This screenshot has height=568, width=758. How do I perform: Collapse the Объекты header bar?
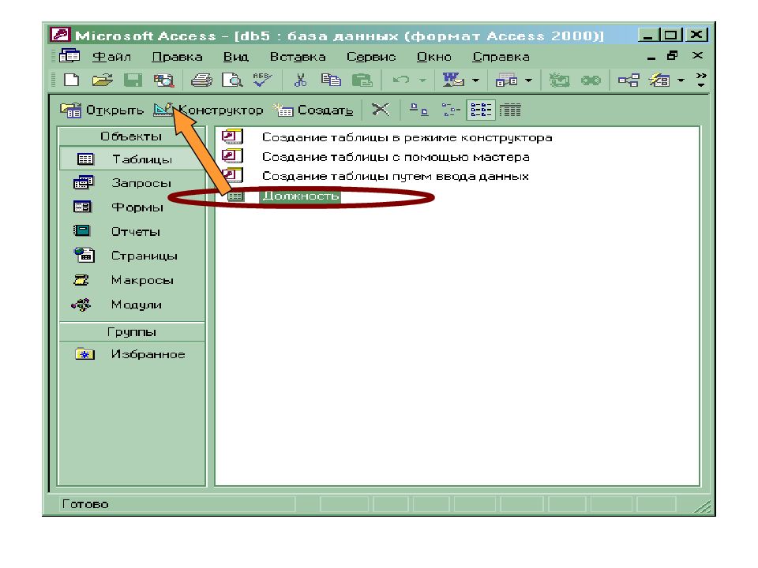coord(131,136)
